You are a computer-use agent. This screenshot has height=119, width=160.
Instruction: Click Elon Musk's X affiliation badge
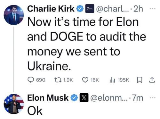(84, 98)
